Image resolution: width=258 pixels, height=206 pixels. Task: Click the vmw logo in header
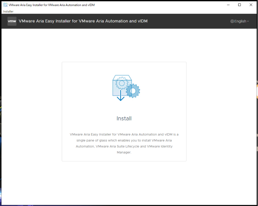click(12, 21)
